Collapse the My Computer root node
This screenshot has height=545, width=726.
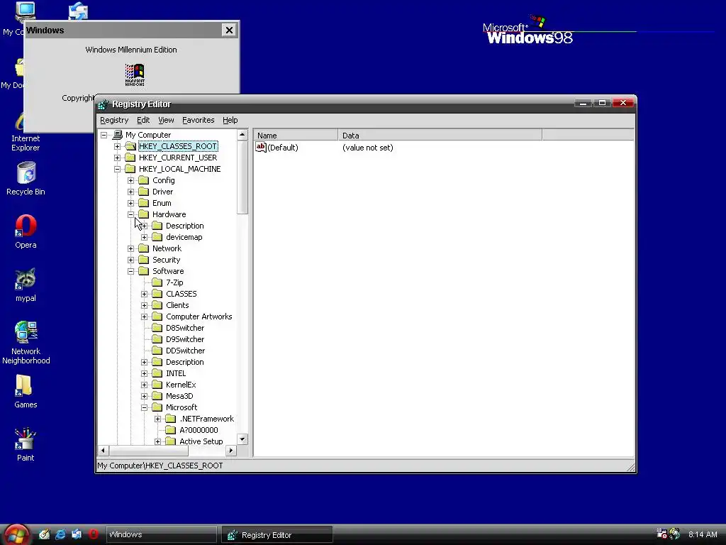tap(104, 135)
